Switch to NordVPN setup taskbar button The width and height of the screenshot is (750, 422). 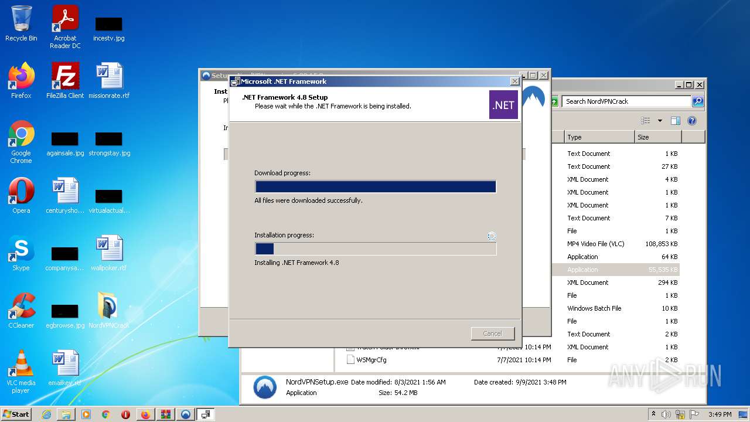coord(185,414)
